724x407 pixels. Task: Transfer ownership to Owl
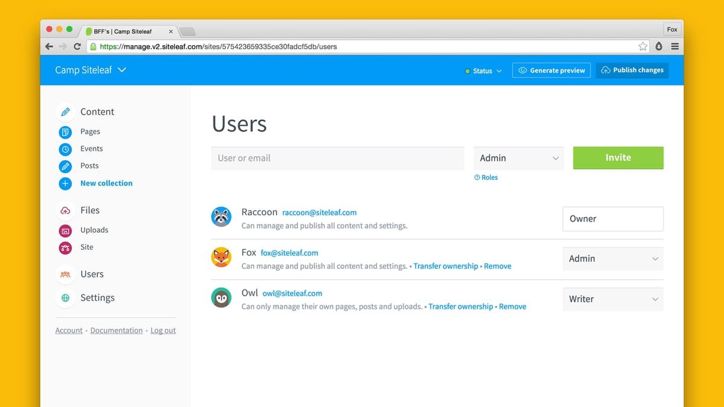pyautogui.click(x=461, y=306)
